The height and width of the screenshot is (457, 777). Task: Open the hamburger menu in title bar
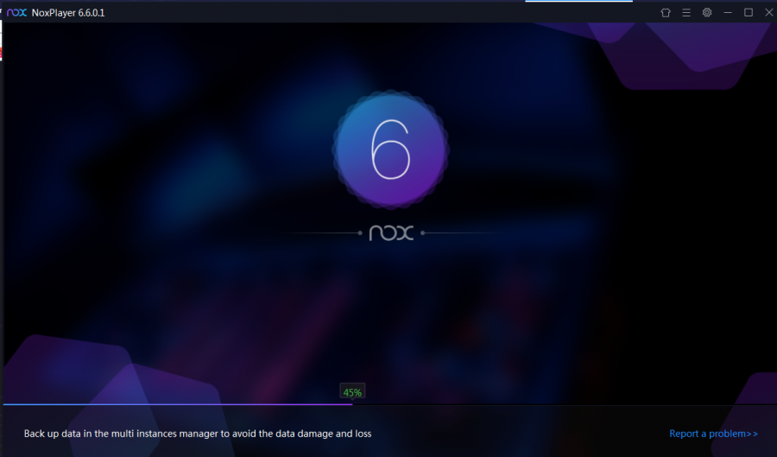(686, 13)
